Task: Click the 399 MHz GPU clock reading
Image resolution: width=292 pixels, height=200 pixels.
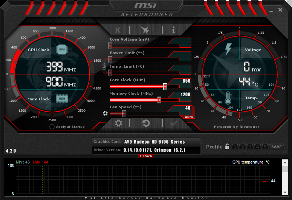Action: coord(61,67)
